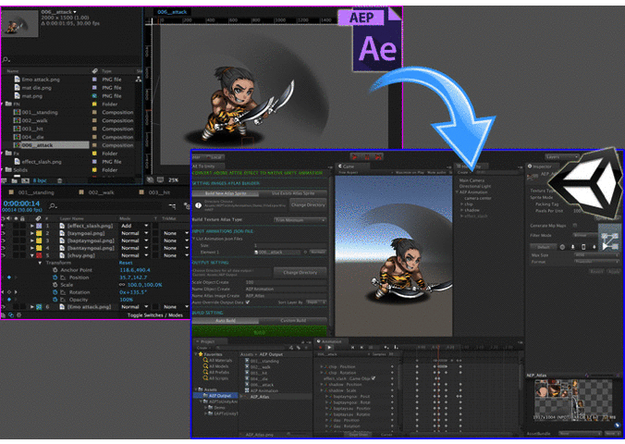Screen dimensions: 625x444
Task: Click the Animation window record button
Action: [x=321, y=348]
